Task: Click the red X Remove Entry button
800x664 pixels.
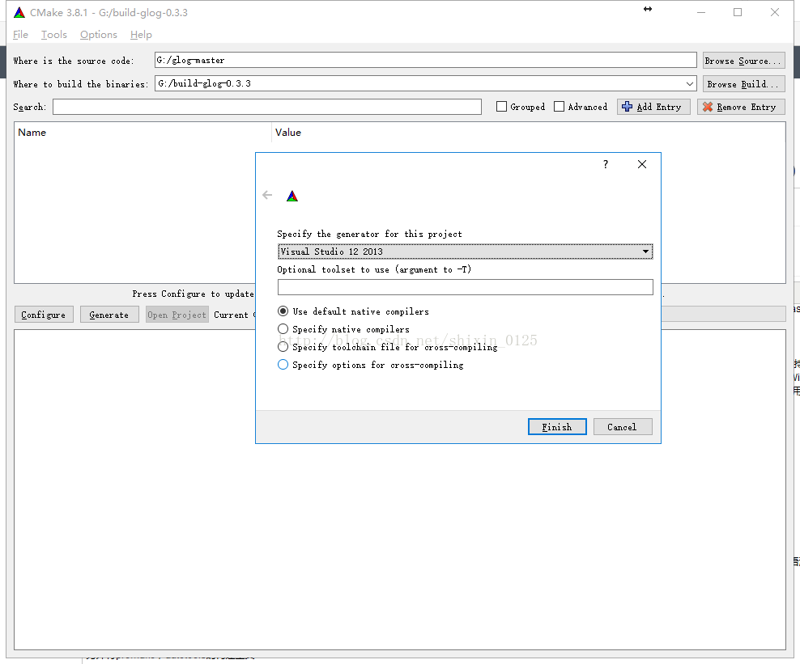Action: (741, 107)
